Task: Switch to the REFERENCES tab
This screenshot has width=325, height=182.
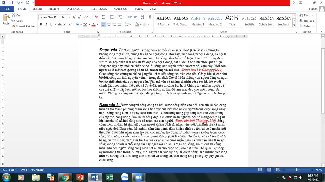Action: (99, 9)
